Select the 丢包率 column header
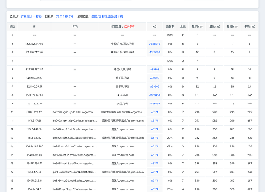The width and height of the screenshot is (265, 192). click(170, 26)
